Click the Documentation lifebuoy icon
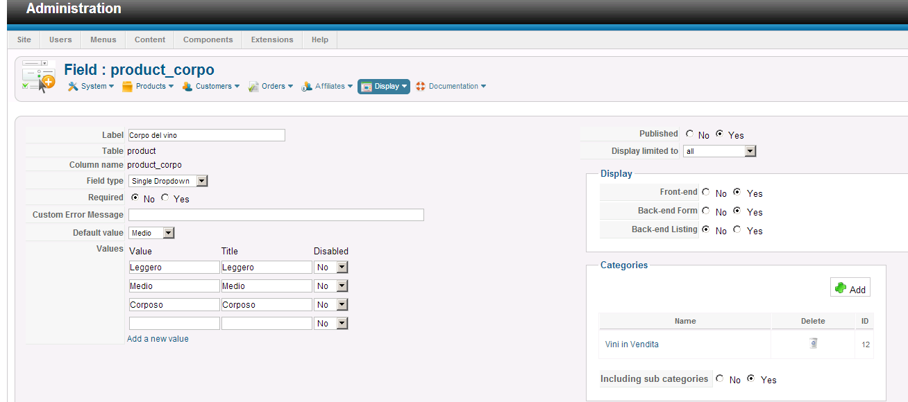 point(421,87)
